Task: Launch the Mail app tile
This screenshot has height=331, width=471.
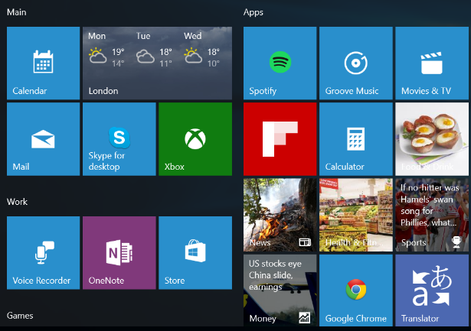Action: (43, 139)
